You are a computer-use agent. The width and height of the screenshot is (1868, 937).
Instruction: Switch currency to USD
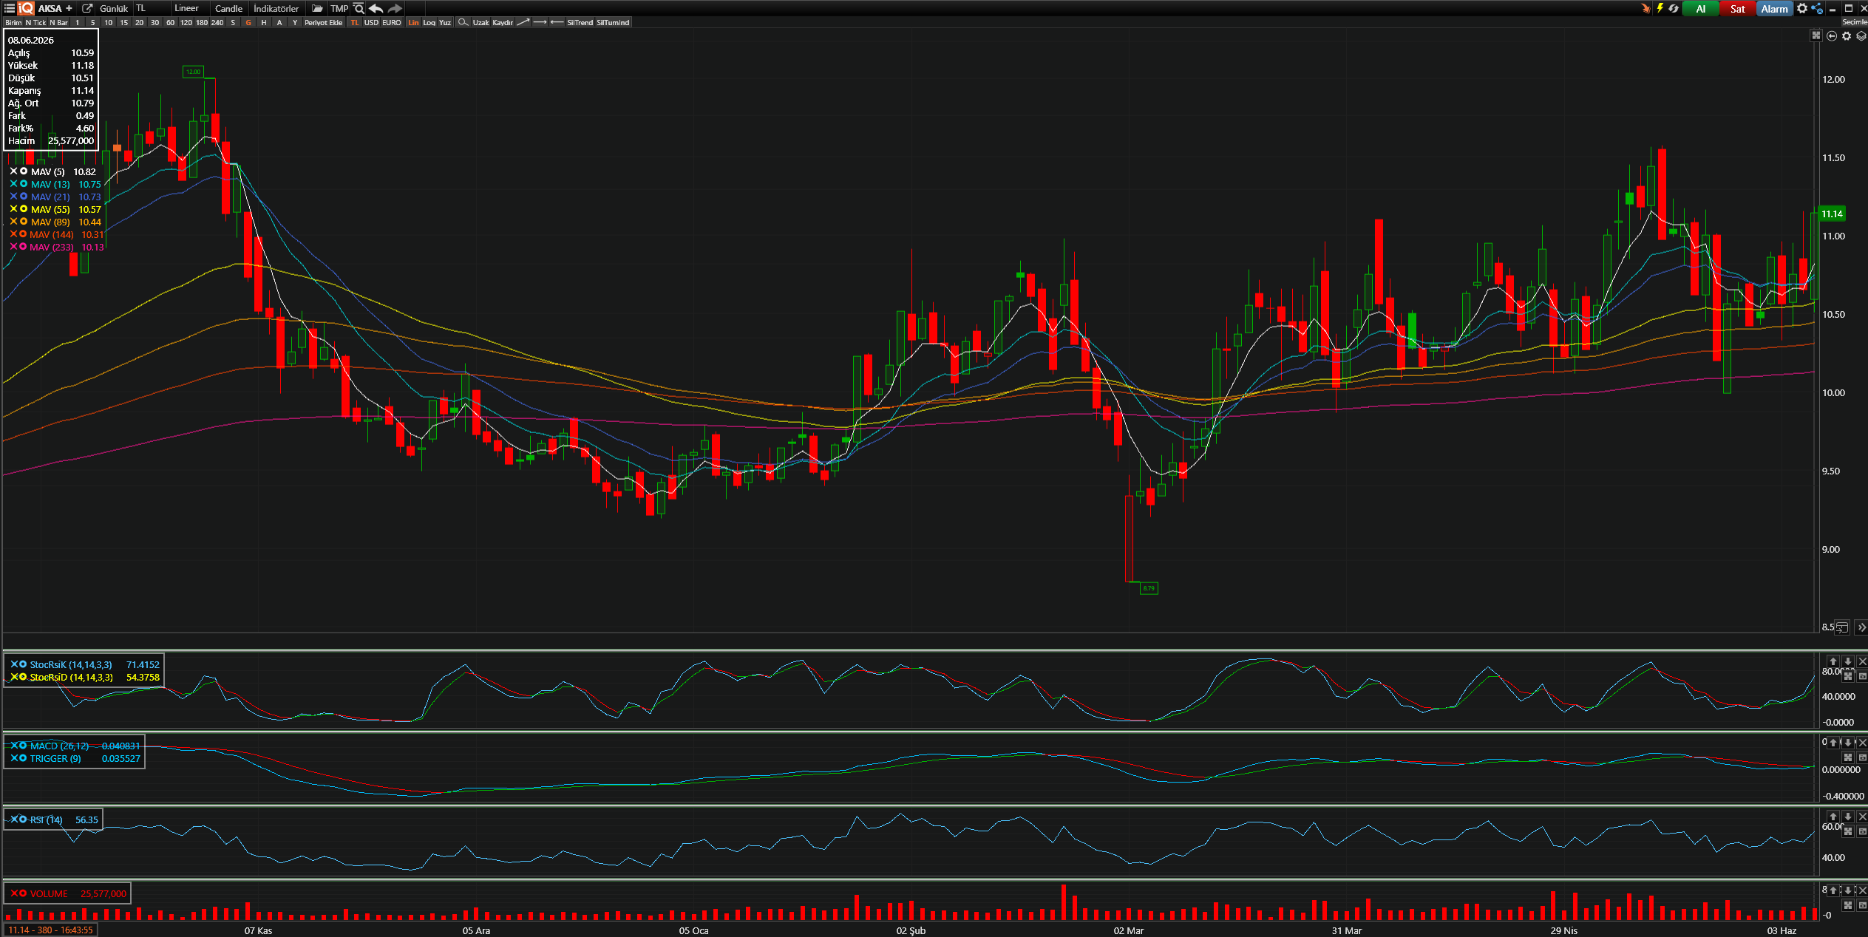pyautogui.click(x=371, y=22)
